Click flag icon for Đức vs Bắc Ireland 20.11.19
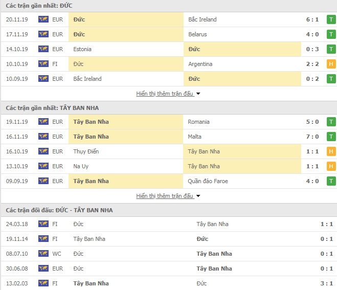This screenshot has height=290, width=337. 43,19
